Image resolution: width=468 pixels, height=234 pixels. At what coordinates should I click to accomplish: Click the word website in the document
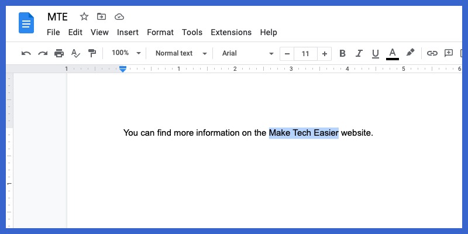[x=356, y=133]
